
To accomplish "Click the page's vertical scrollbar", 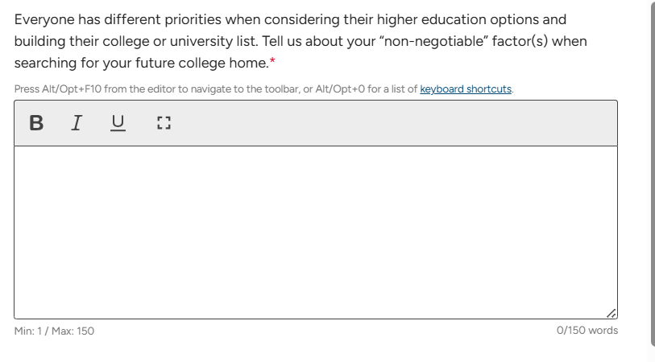I will pyautogui.click(x=652, y=161).
